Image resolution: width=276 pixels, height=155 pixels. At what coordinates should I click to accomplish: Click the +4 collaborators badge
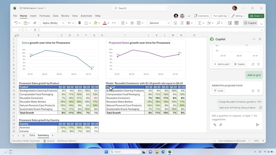188,16
